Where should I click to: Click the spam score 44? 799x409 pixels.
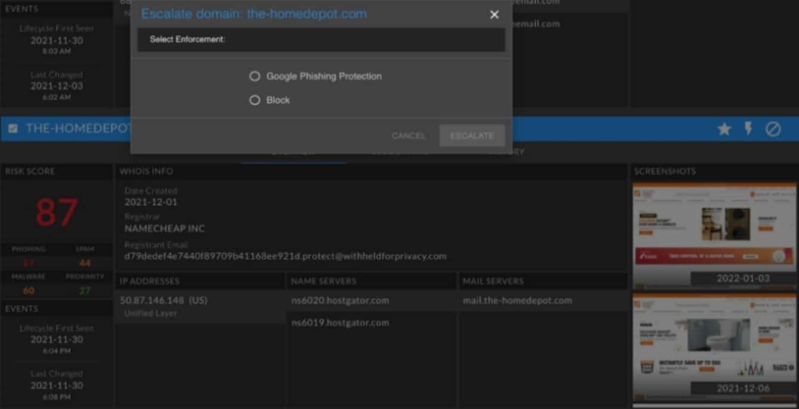[85, 263]
